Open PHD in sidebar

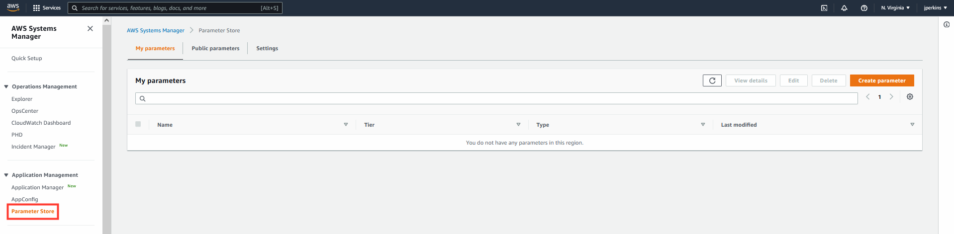click(17, 135)
